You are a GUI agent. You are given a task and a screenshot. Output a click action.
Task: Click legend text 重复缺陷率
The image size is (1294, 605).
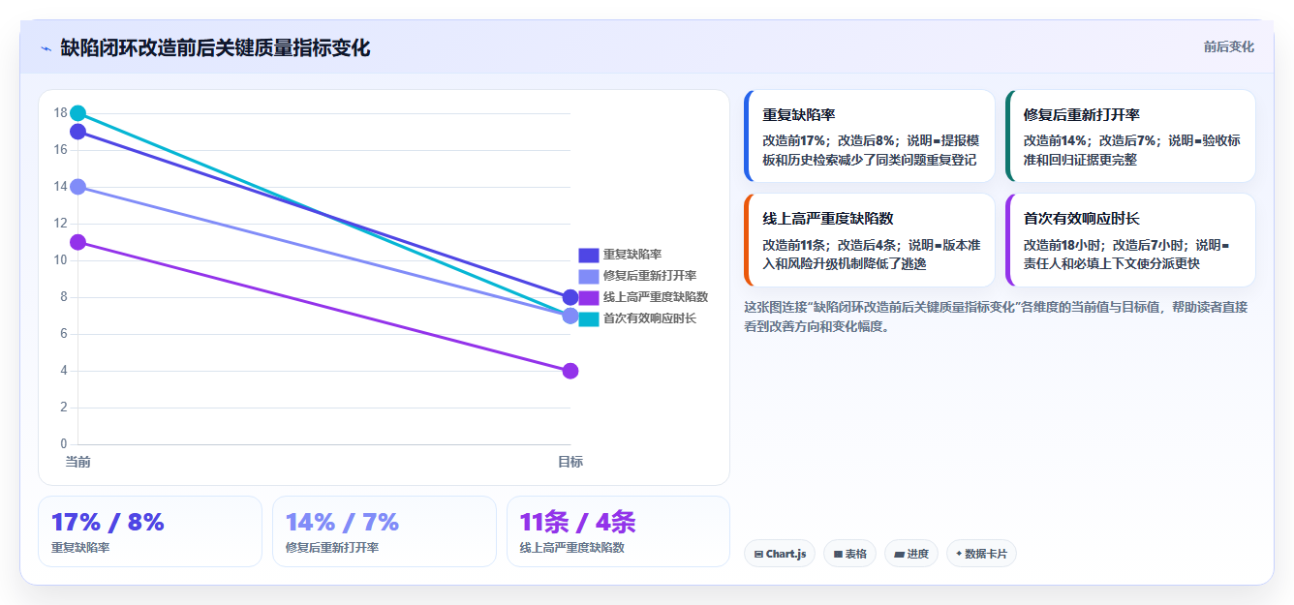[x=632, y=255]
